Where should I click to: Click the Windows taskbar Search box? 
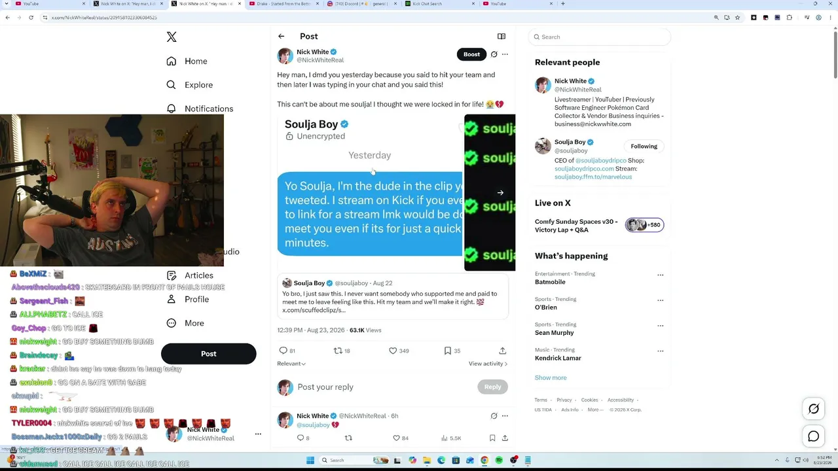tap(354, 461)
